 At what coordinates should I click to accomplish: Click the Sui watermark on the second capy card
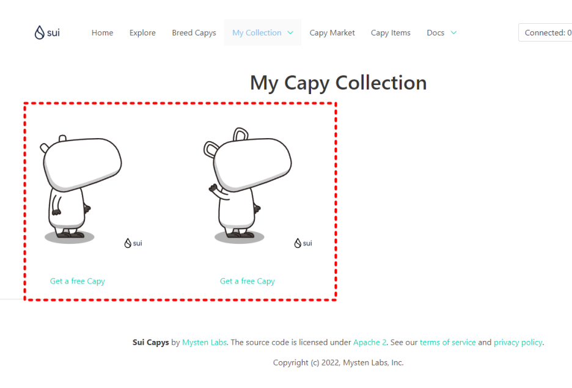click(x=303, y=243)
